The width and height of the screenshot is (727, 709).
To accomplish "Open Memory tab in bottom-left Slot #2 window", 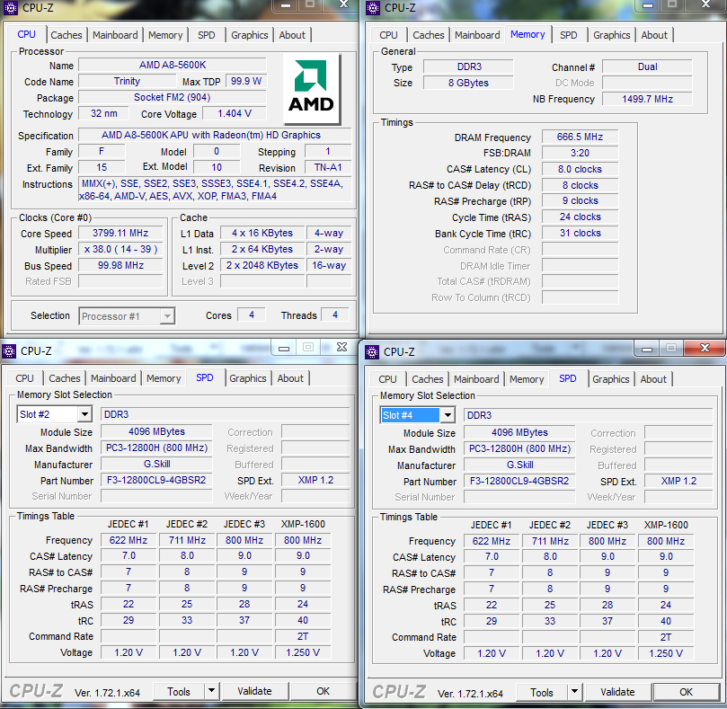I will (164, 378).
